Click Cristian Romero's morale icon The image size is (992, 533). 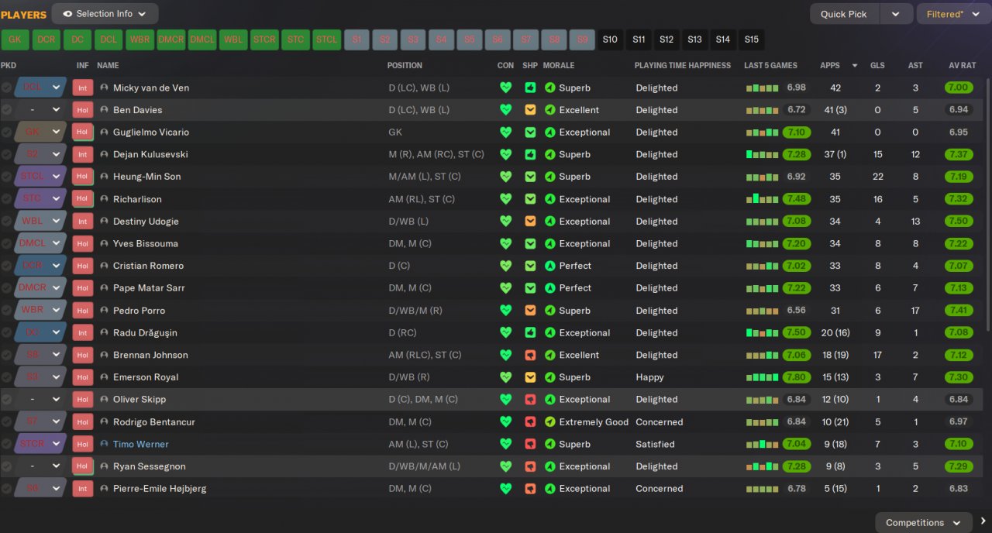click(550, 266)
